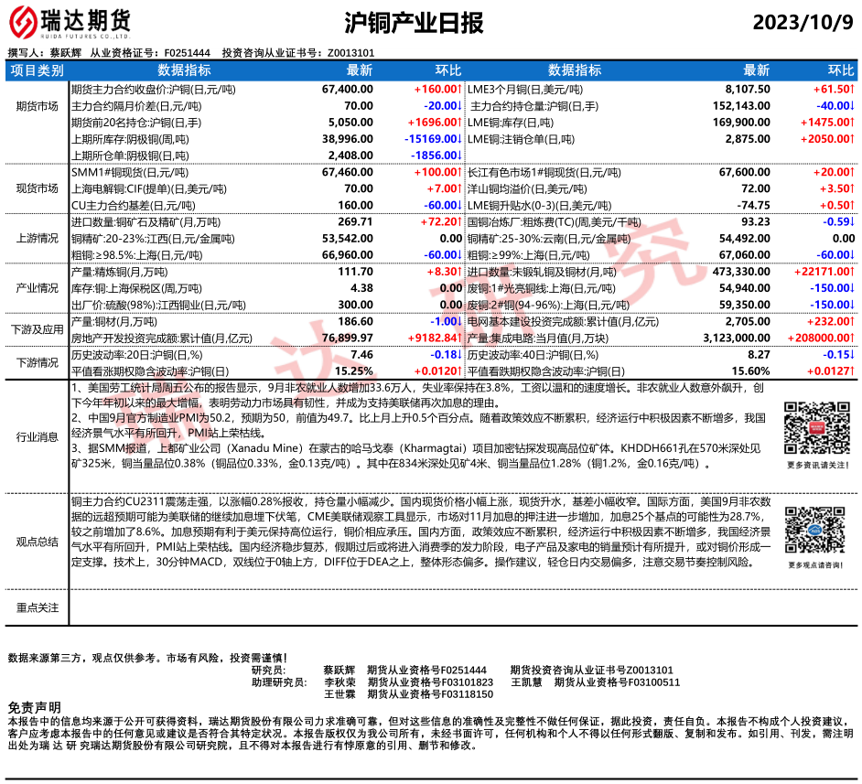
Task: Click the 重点关注 section label
Action: tap(38, 607)
